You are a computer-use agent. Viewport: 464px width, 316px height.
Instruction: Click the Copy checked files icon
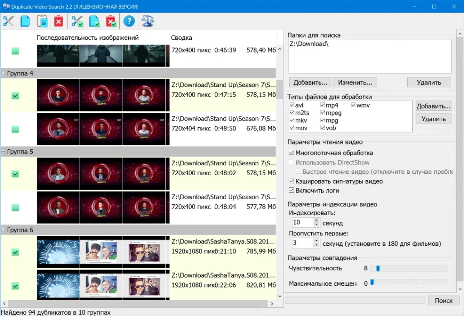click(x=94, y=21)
